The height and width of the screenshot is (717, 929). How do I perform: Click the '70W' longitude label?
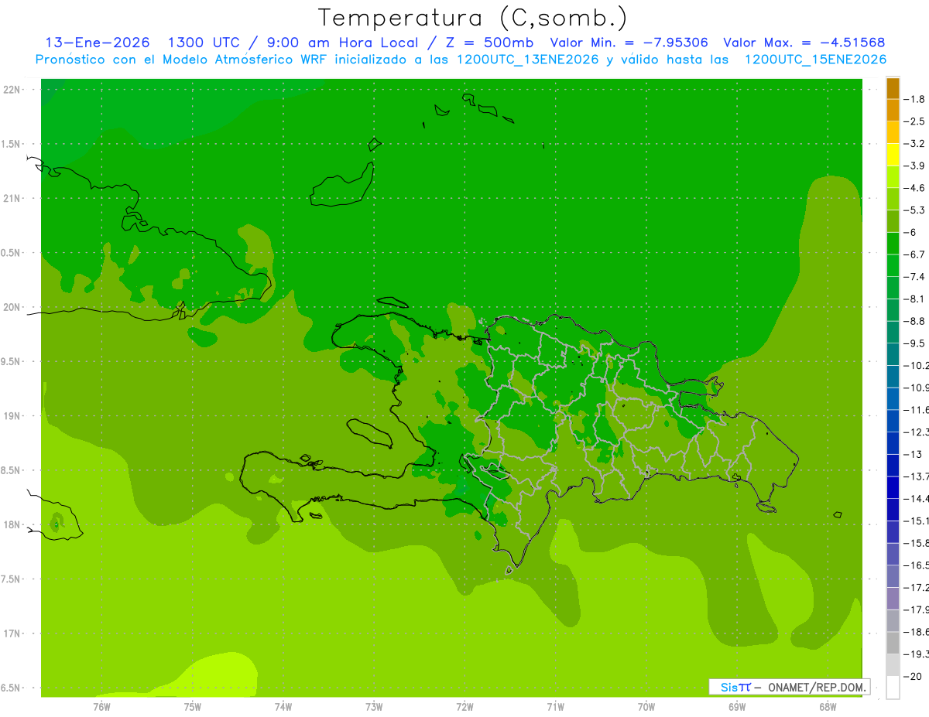tap(646, 707)
